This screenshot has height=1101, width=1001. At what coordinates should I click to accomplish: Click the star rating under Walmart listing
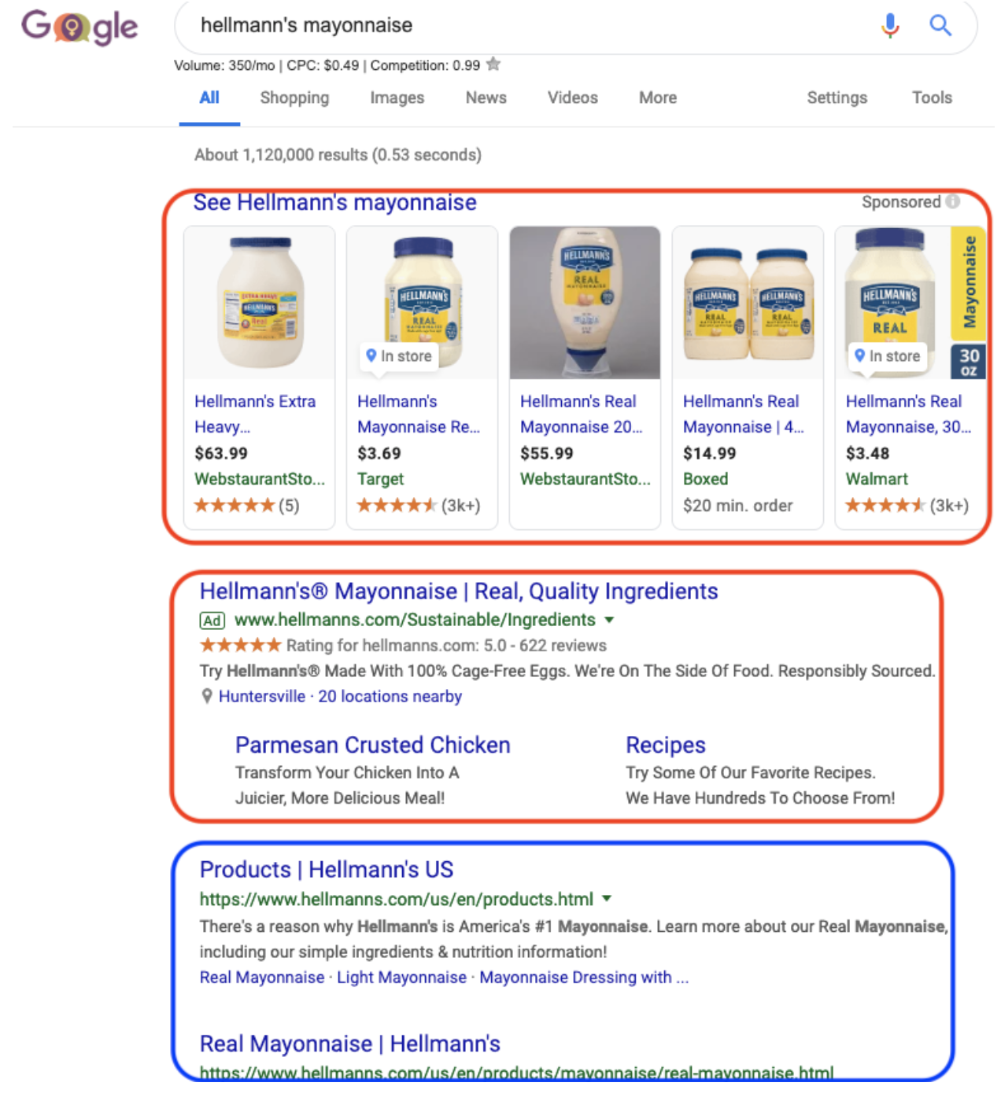click(885, 506)
